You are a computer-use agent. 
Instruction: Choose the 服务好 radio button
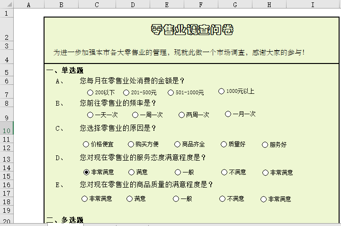265,145
